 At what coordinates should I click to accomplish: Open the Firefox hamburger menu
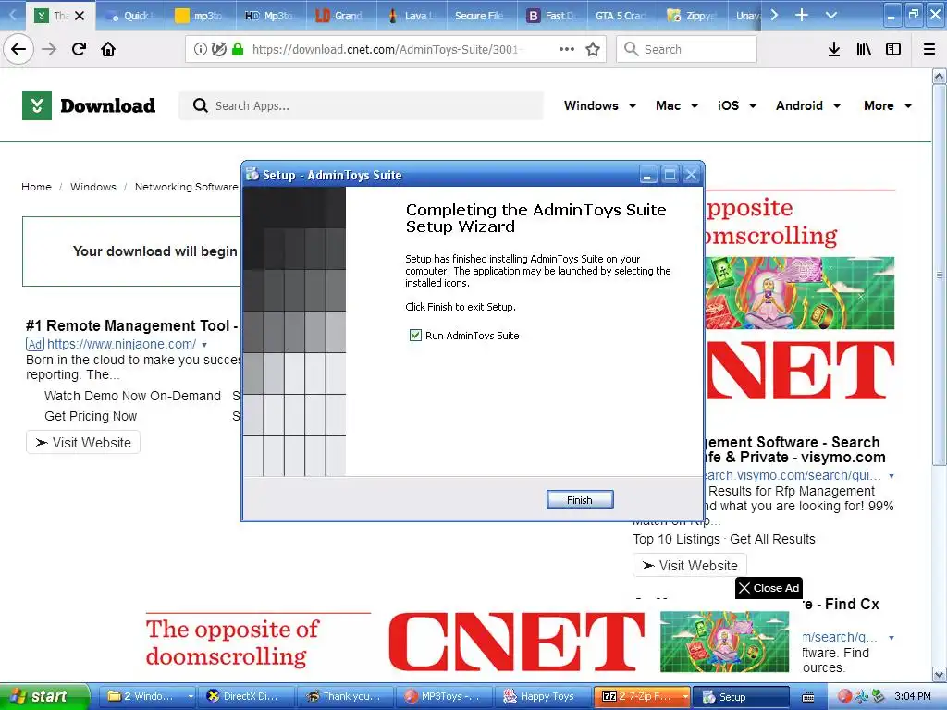929,49
